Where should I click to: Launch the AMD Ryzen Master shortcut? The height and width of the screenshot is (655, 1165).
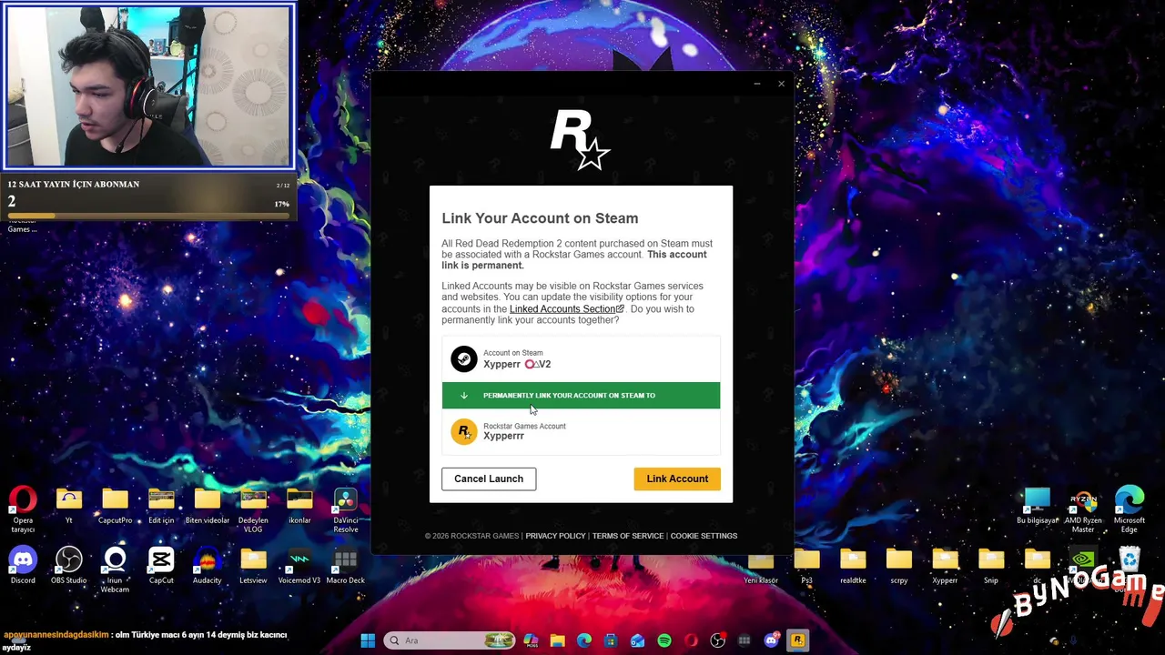[1083, 510]
